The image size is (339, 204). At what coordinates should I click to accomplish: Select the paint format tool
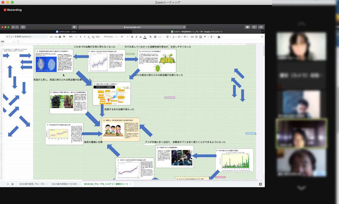tap(64, 37)
